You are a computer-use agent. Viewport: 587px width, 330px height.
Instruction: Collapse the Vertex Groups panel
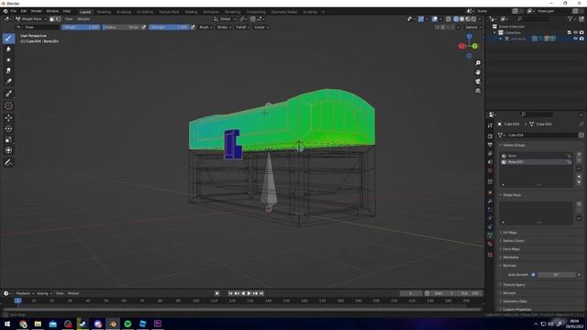click(514, 145)
